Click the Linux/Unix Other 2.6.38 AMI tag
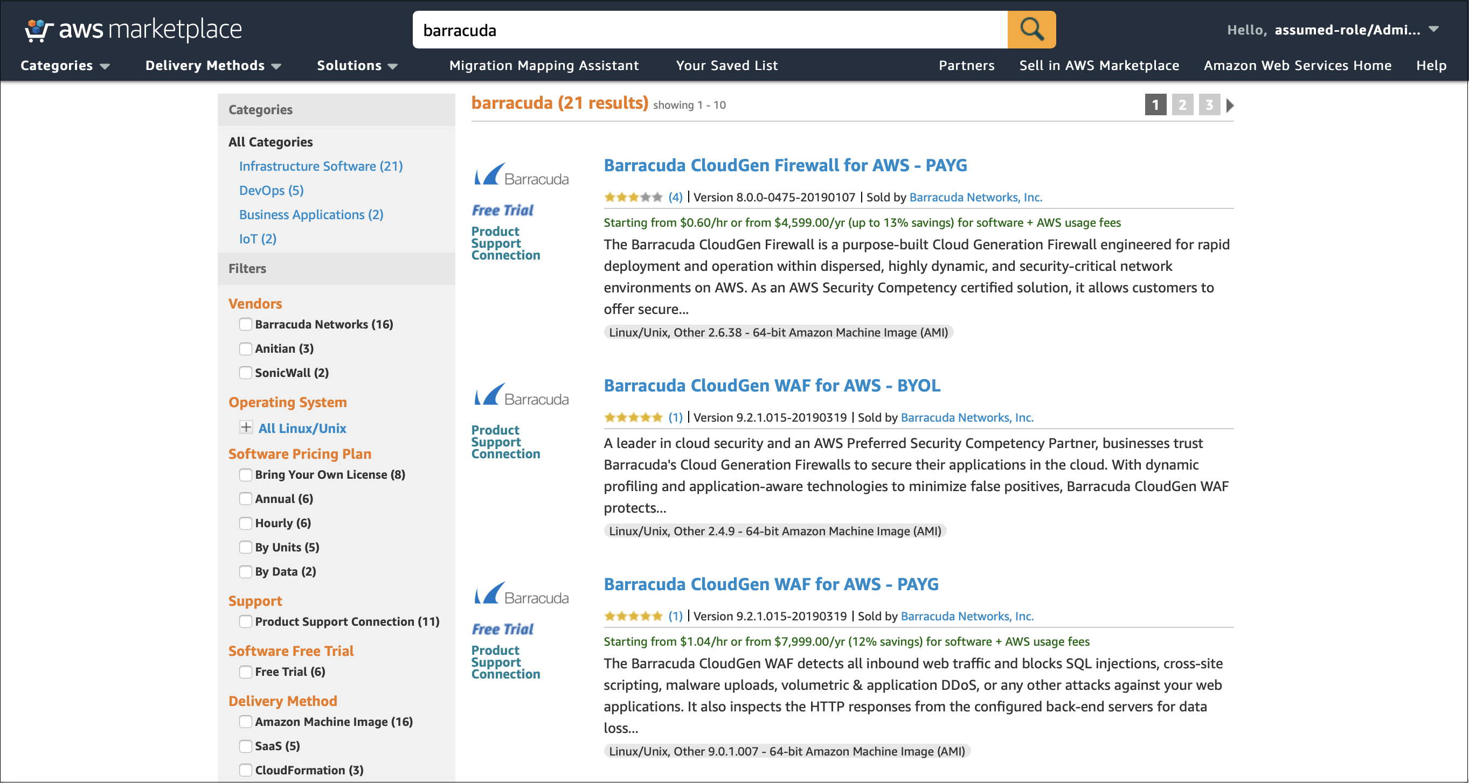Image resolution: width=1469 pixels, height=783 pixels. (778, 332)
